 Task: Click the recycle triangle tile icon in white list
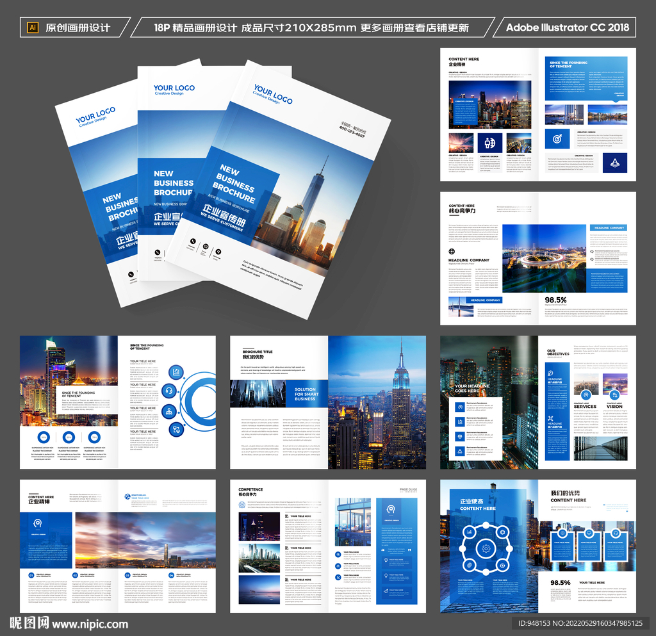[460, 451]
